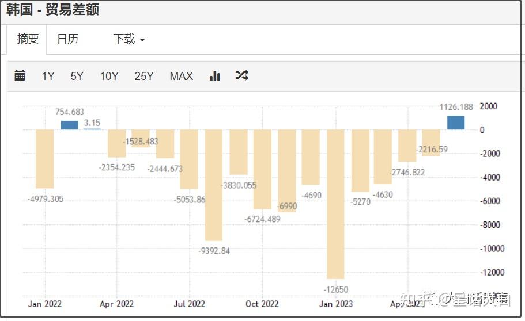Click the -4979.305 bar in Jan 2022

[45, 159]
